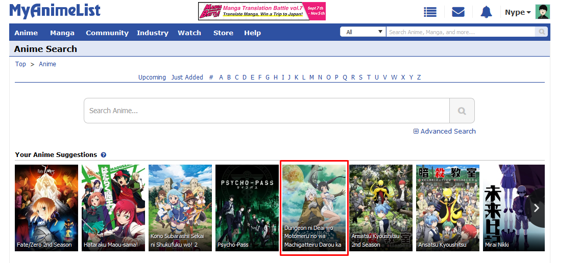Click the magnifier icon in top search bar

click(542, 32)
